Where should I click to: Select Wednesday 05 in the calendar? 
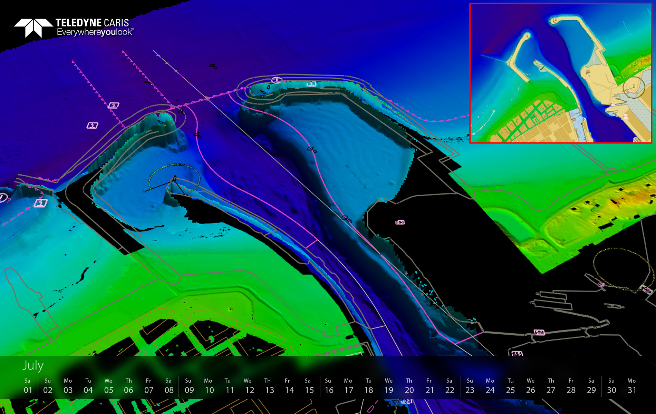click(108, 386)
